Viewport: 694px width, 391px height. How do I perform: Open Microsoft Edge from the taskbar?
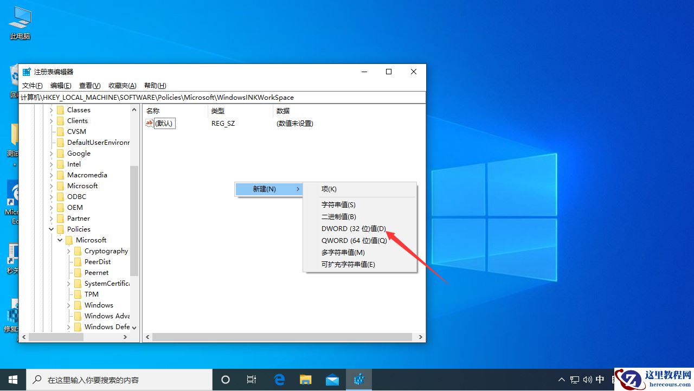(x=279, y=379)
